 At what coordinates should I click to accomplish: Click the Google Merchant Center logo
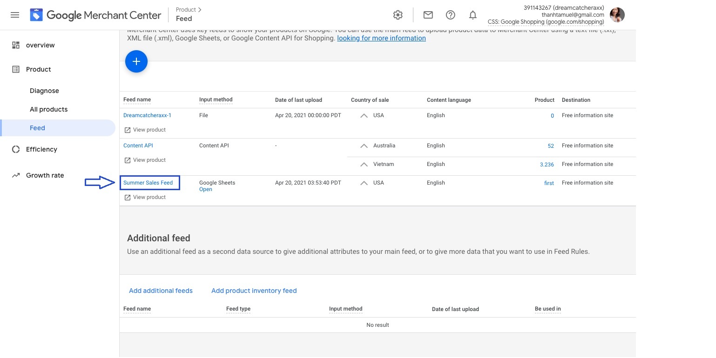(x=95, y=15)
